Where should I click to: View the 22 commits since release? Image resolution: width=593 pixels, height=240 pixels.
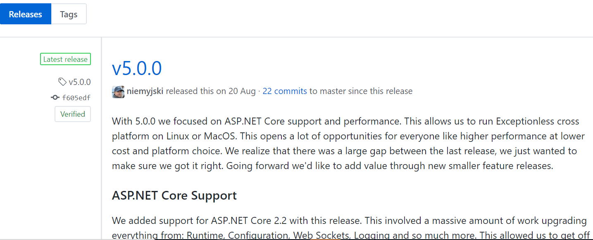tap(285, 91)
